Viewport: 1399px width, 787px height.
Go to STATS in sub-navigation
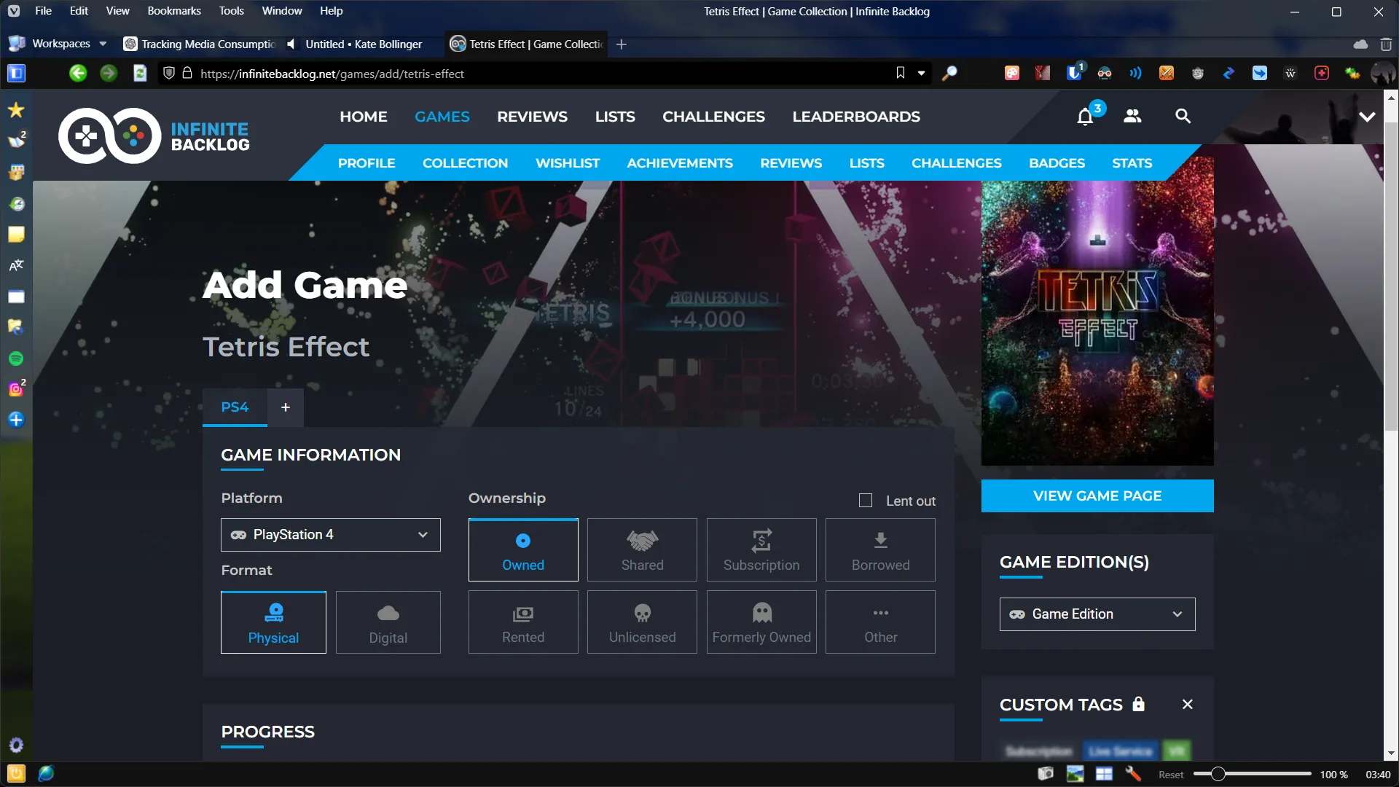tap(1132, 163)
